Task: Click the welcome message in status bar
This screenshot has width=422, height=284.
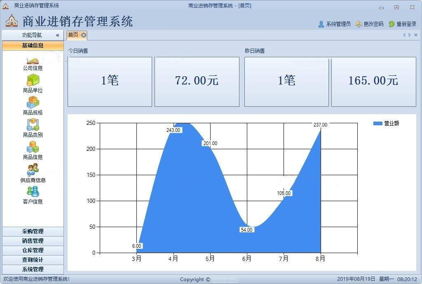Action: coord(36,279)
